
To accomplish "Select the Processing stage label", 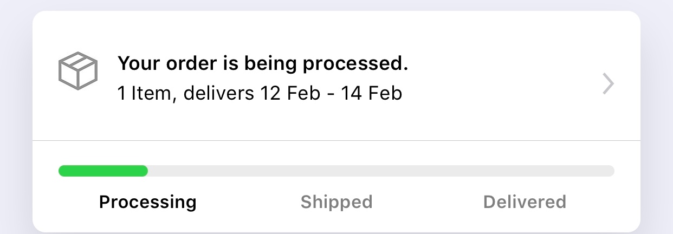I will [147, 202].
